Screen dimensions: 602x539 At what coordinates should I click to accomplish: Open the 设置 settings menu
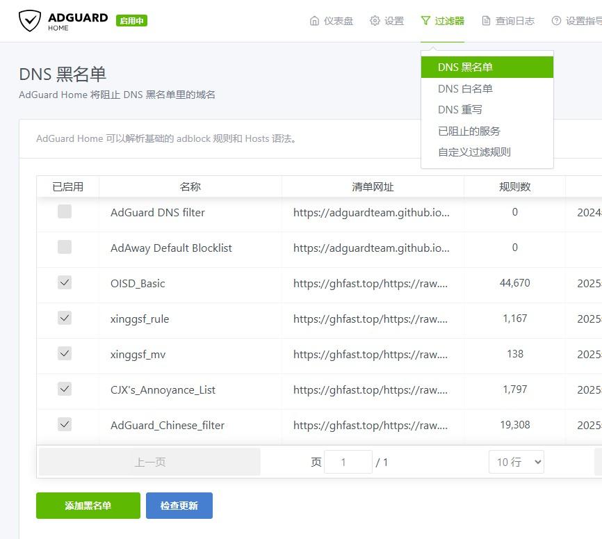(387, 21)
